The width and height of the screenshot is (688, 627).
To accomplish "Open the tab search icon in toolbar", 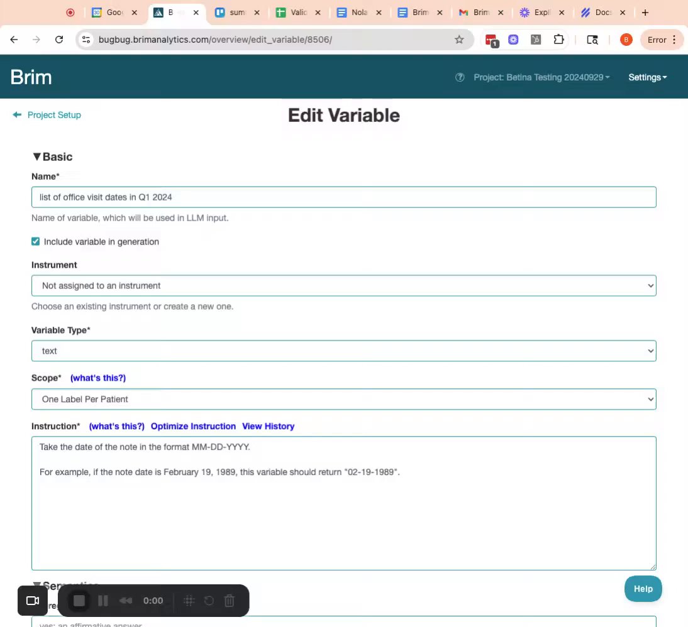I will click(592, 40).
